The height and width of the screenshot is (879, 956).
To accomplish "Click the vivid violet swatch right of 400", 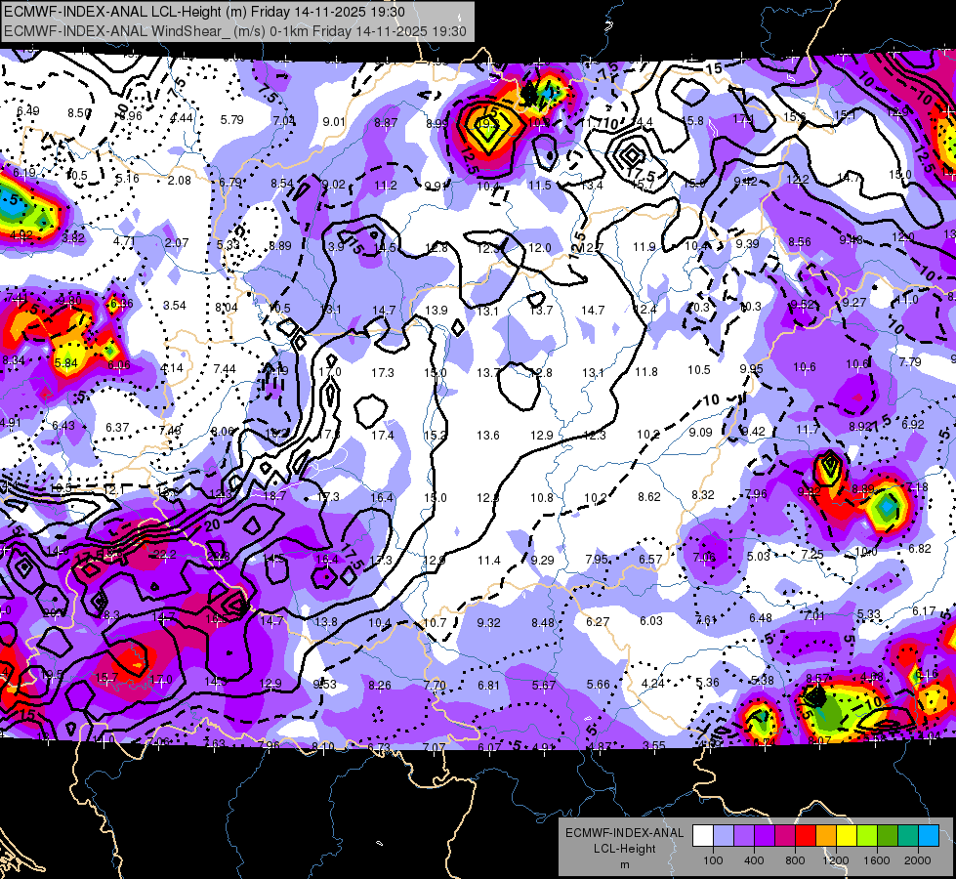I will click(x=765, y=836).
